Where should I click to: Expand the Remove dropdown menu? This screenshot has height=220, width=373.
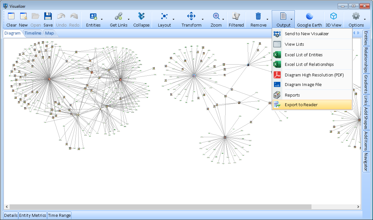[267, 20]
